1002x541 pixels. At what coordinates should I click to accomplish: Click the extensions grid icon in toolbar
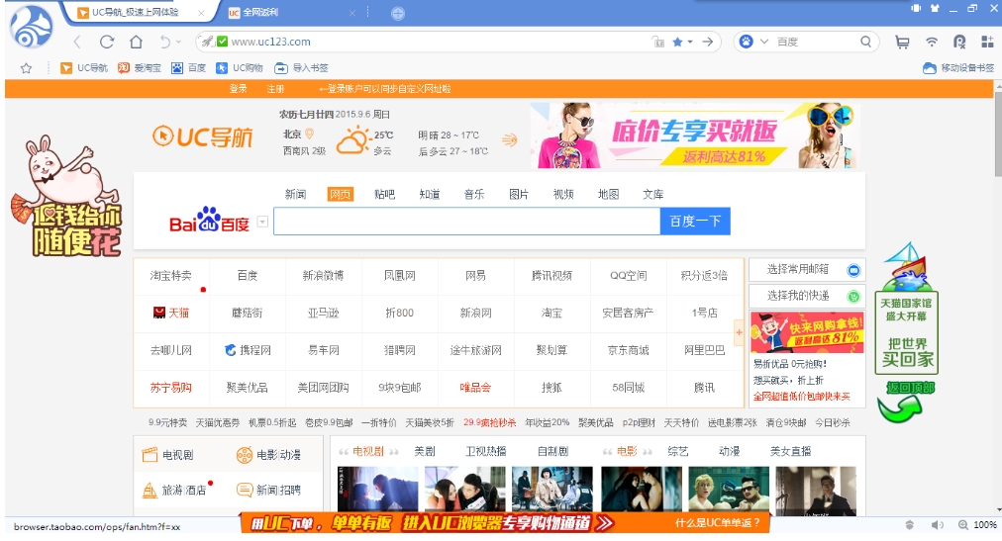tap(987, 43)
